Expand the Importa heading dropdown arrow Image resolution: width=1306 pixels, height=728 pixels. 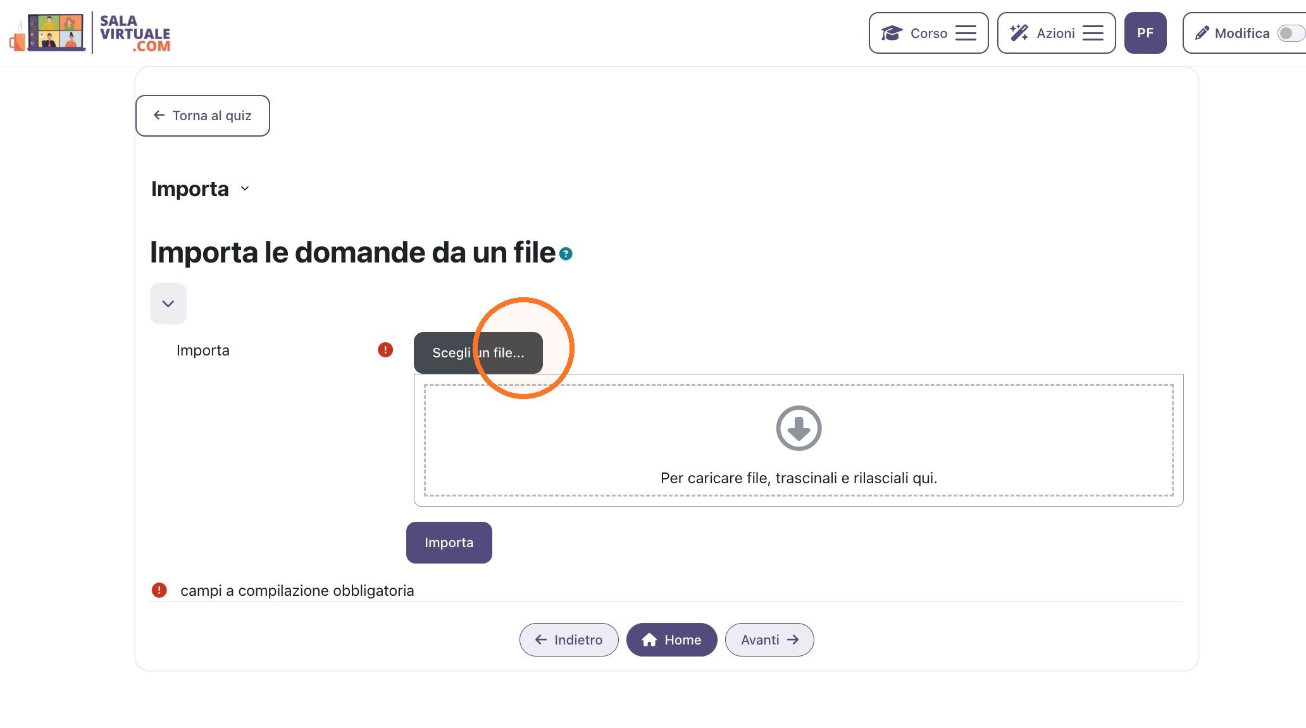click(x=245, y=188)
